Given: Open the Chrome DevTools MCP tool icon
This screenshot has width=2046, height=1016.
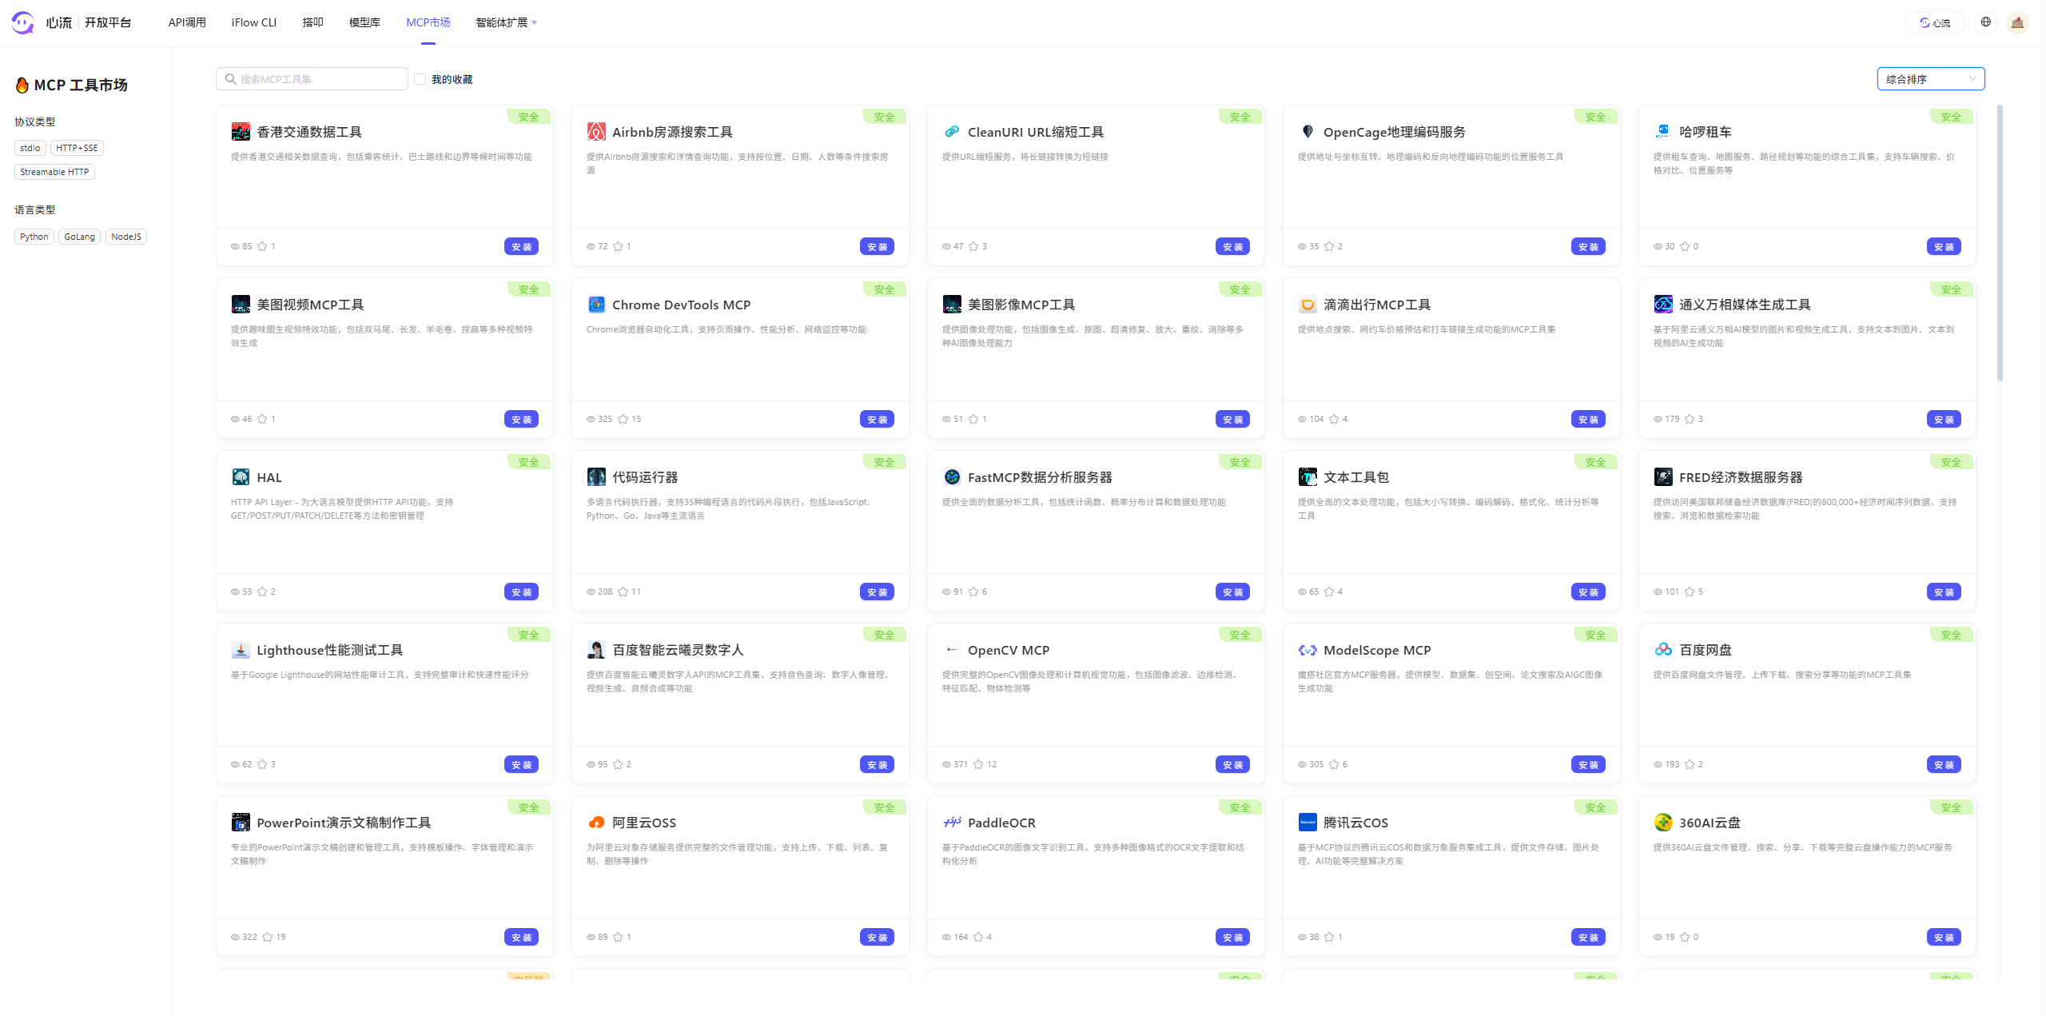Looking at the screenshot, I should pos(595,305).
